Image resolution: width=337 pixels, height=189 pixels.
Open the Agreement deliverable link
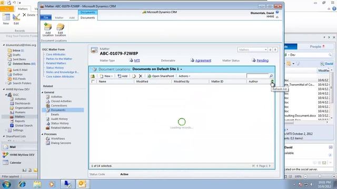pos(203,61)
